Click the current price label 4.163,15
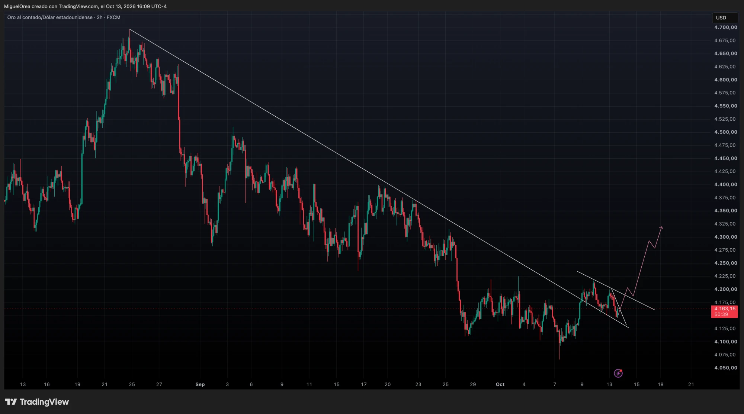 (725, 308)
